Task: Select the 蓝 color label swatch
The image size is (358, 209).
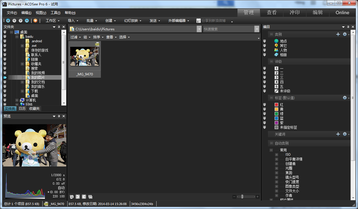Action: coord(276,118)
